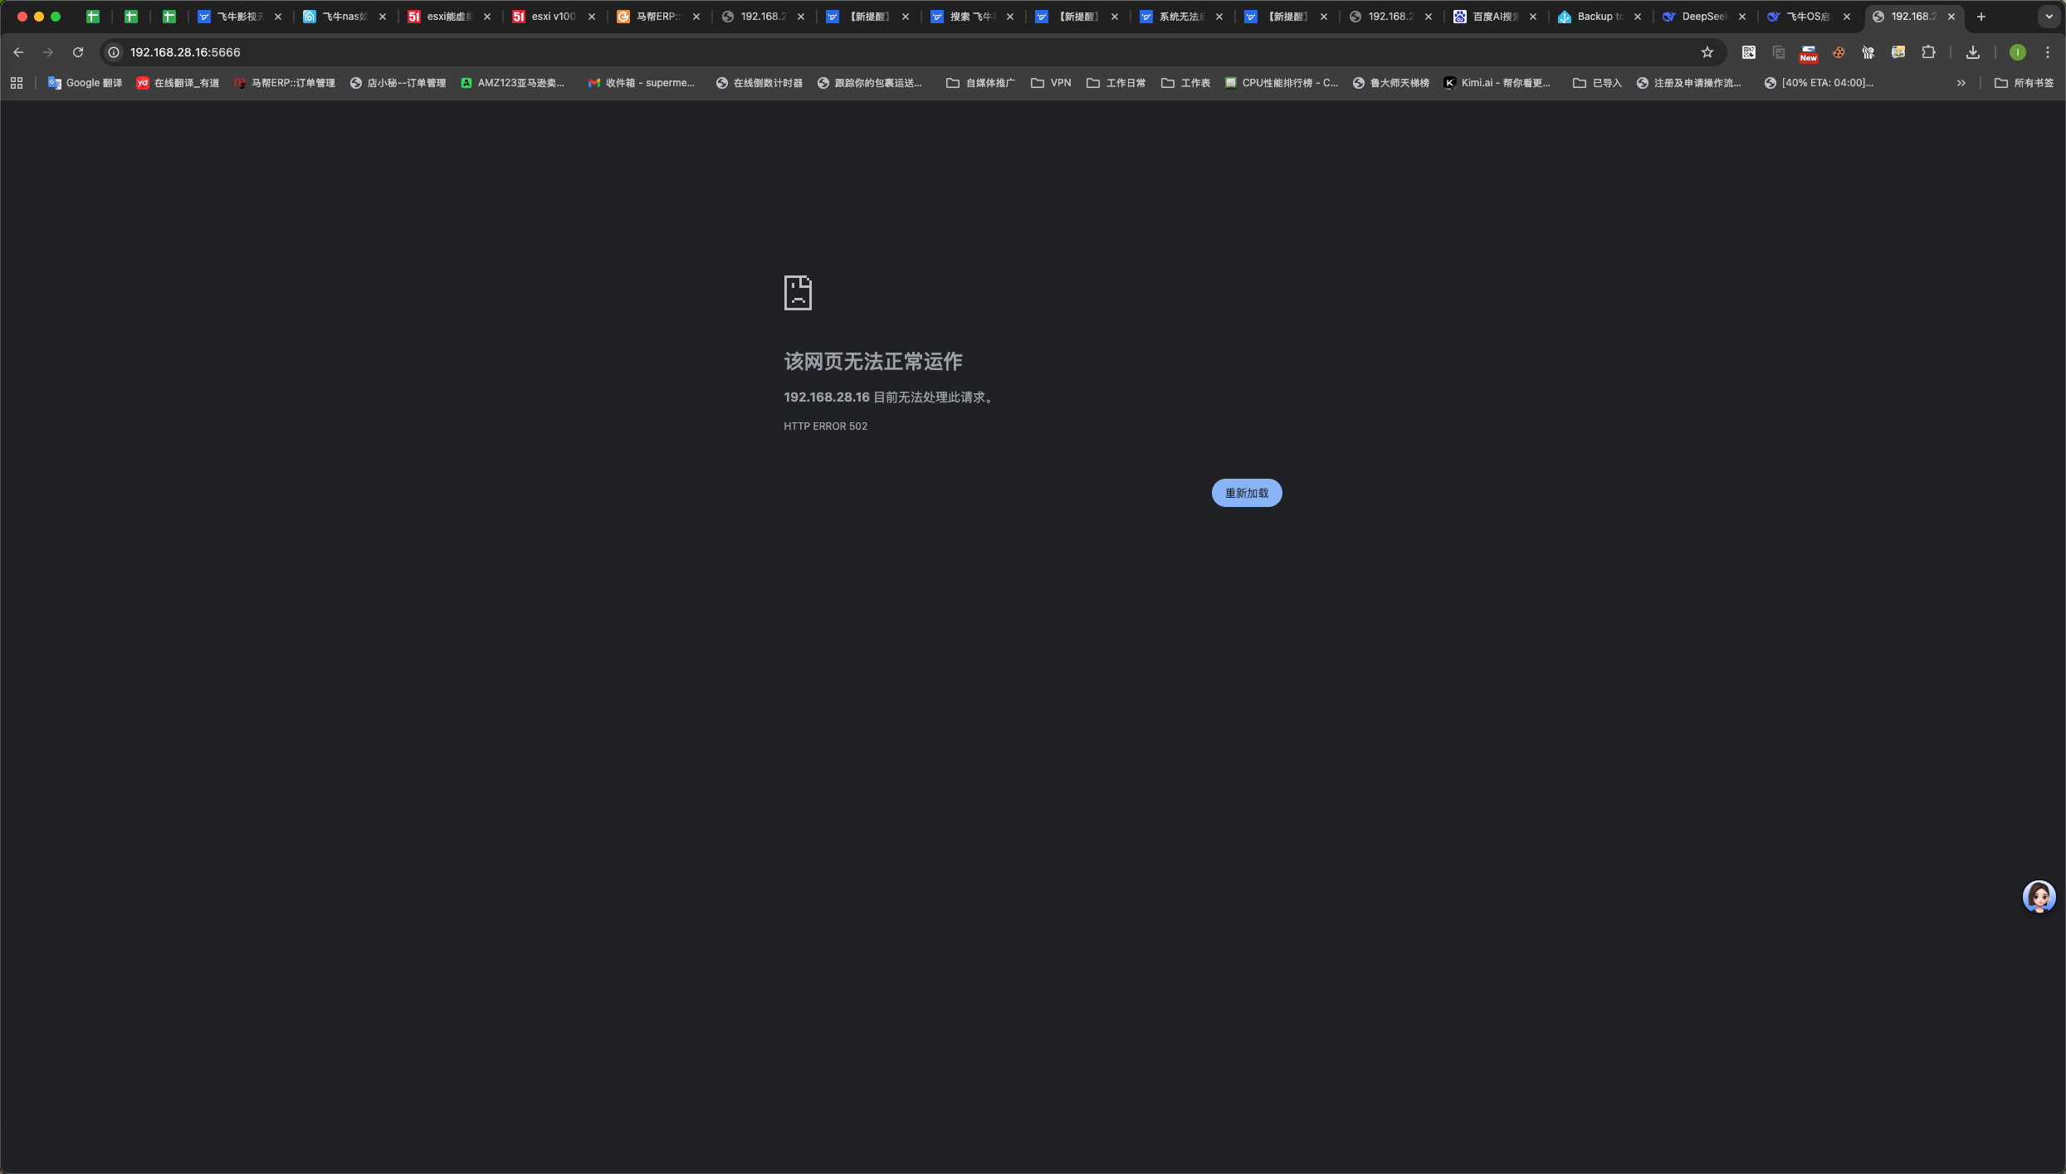Bookmark this page with star icon
Viewport: 2066px width, 1174px height.
click(1707, 52)
